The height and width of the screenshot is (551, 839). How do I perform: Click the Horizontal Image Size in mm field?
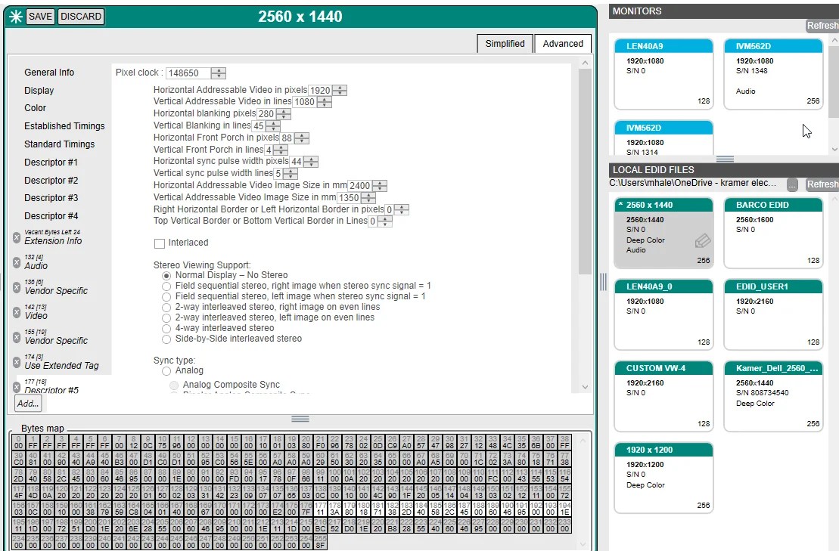pyautogui.click(x=359, y=185)
